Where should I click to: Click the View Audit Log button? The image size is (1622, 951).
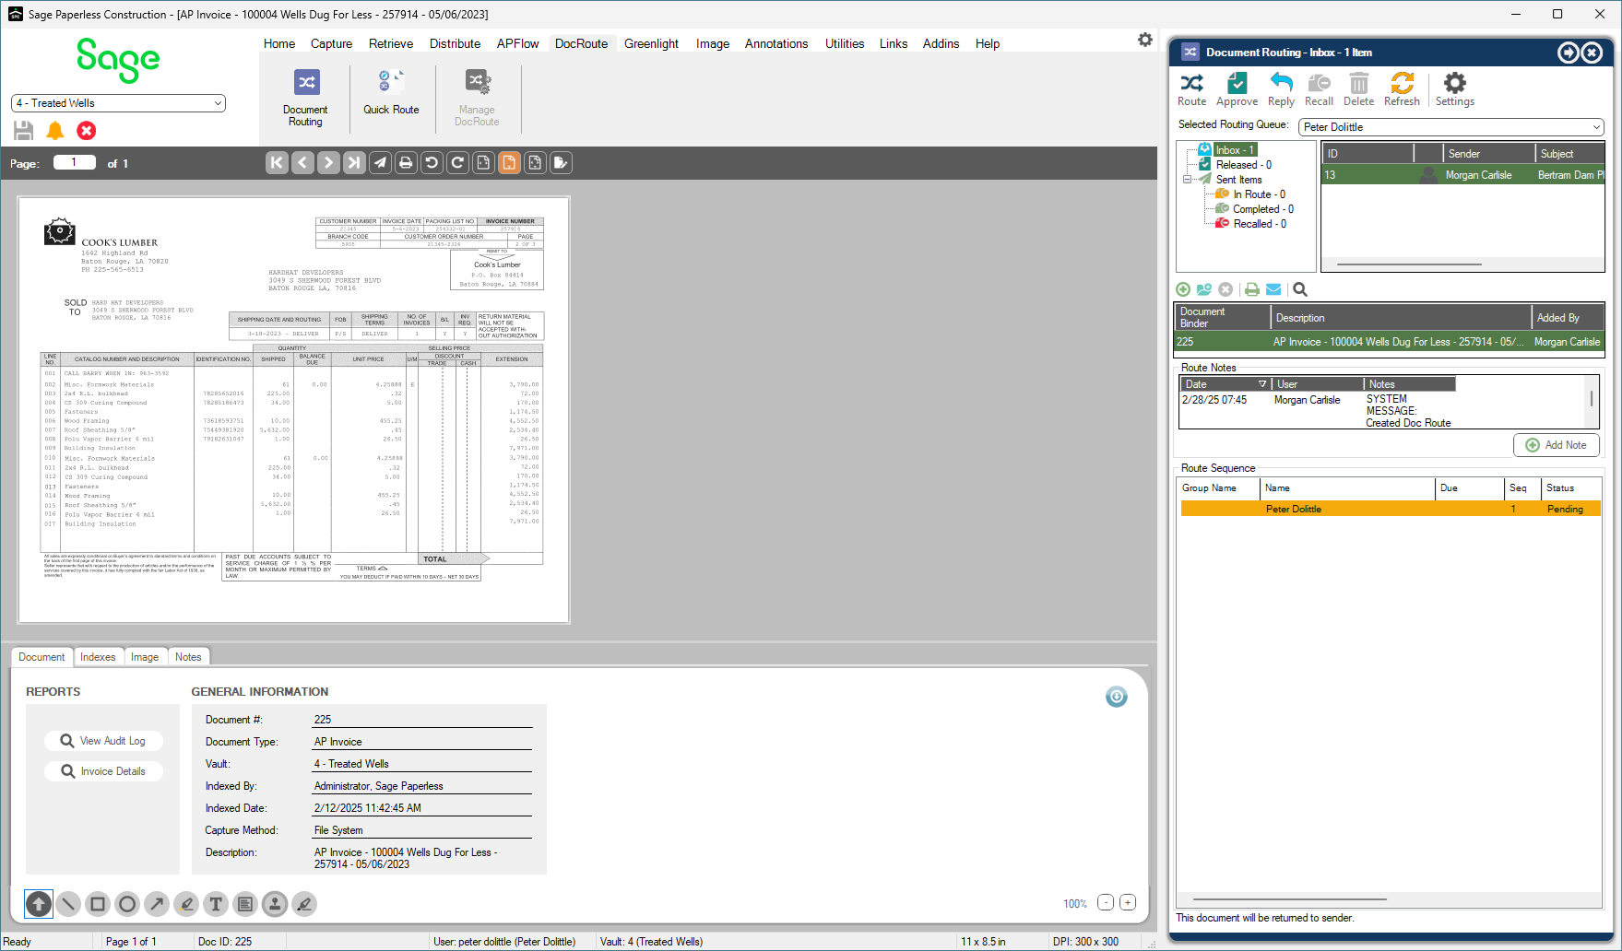pyautogui.click(x=103, y=741)
